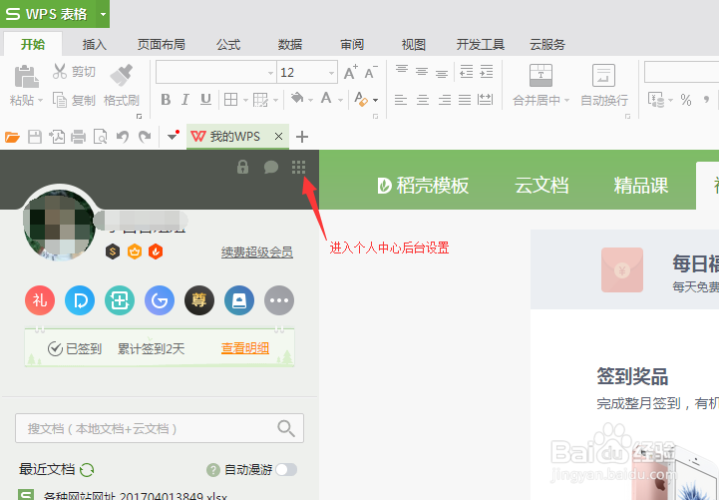Close the 我的WPS tab
The height and width of the screenshot is (500, 719).
tap(278, 137)
